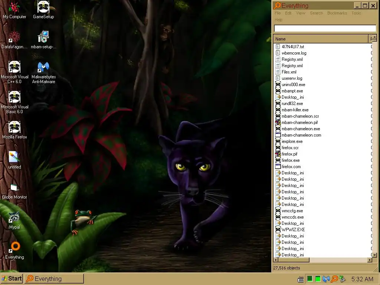Click the XML icon beside Files.xml
Screen dimensions: 380x285
click(x=278, y=72)
